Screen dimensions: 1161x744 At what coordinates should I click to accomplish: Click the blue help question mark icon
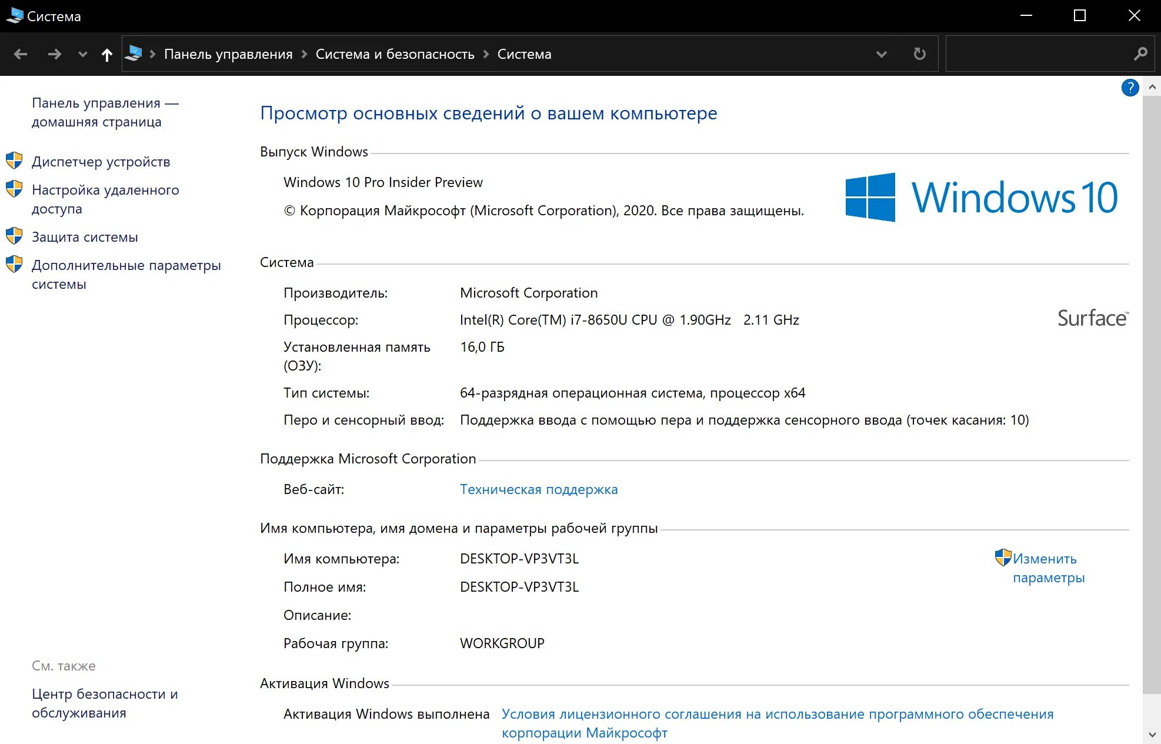tap(1130, 88)
